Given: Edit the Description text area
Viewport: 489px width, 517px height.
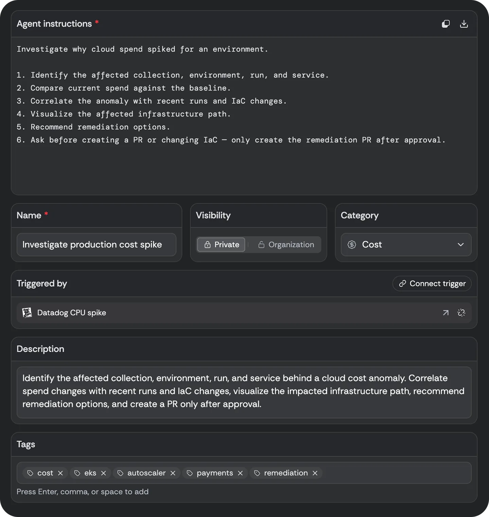Looking at the screenshot, I should [x=244, y=392].
